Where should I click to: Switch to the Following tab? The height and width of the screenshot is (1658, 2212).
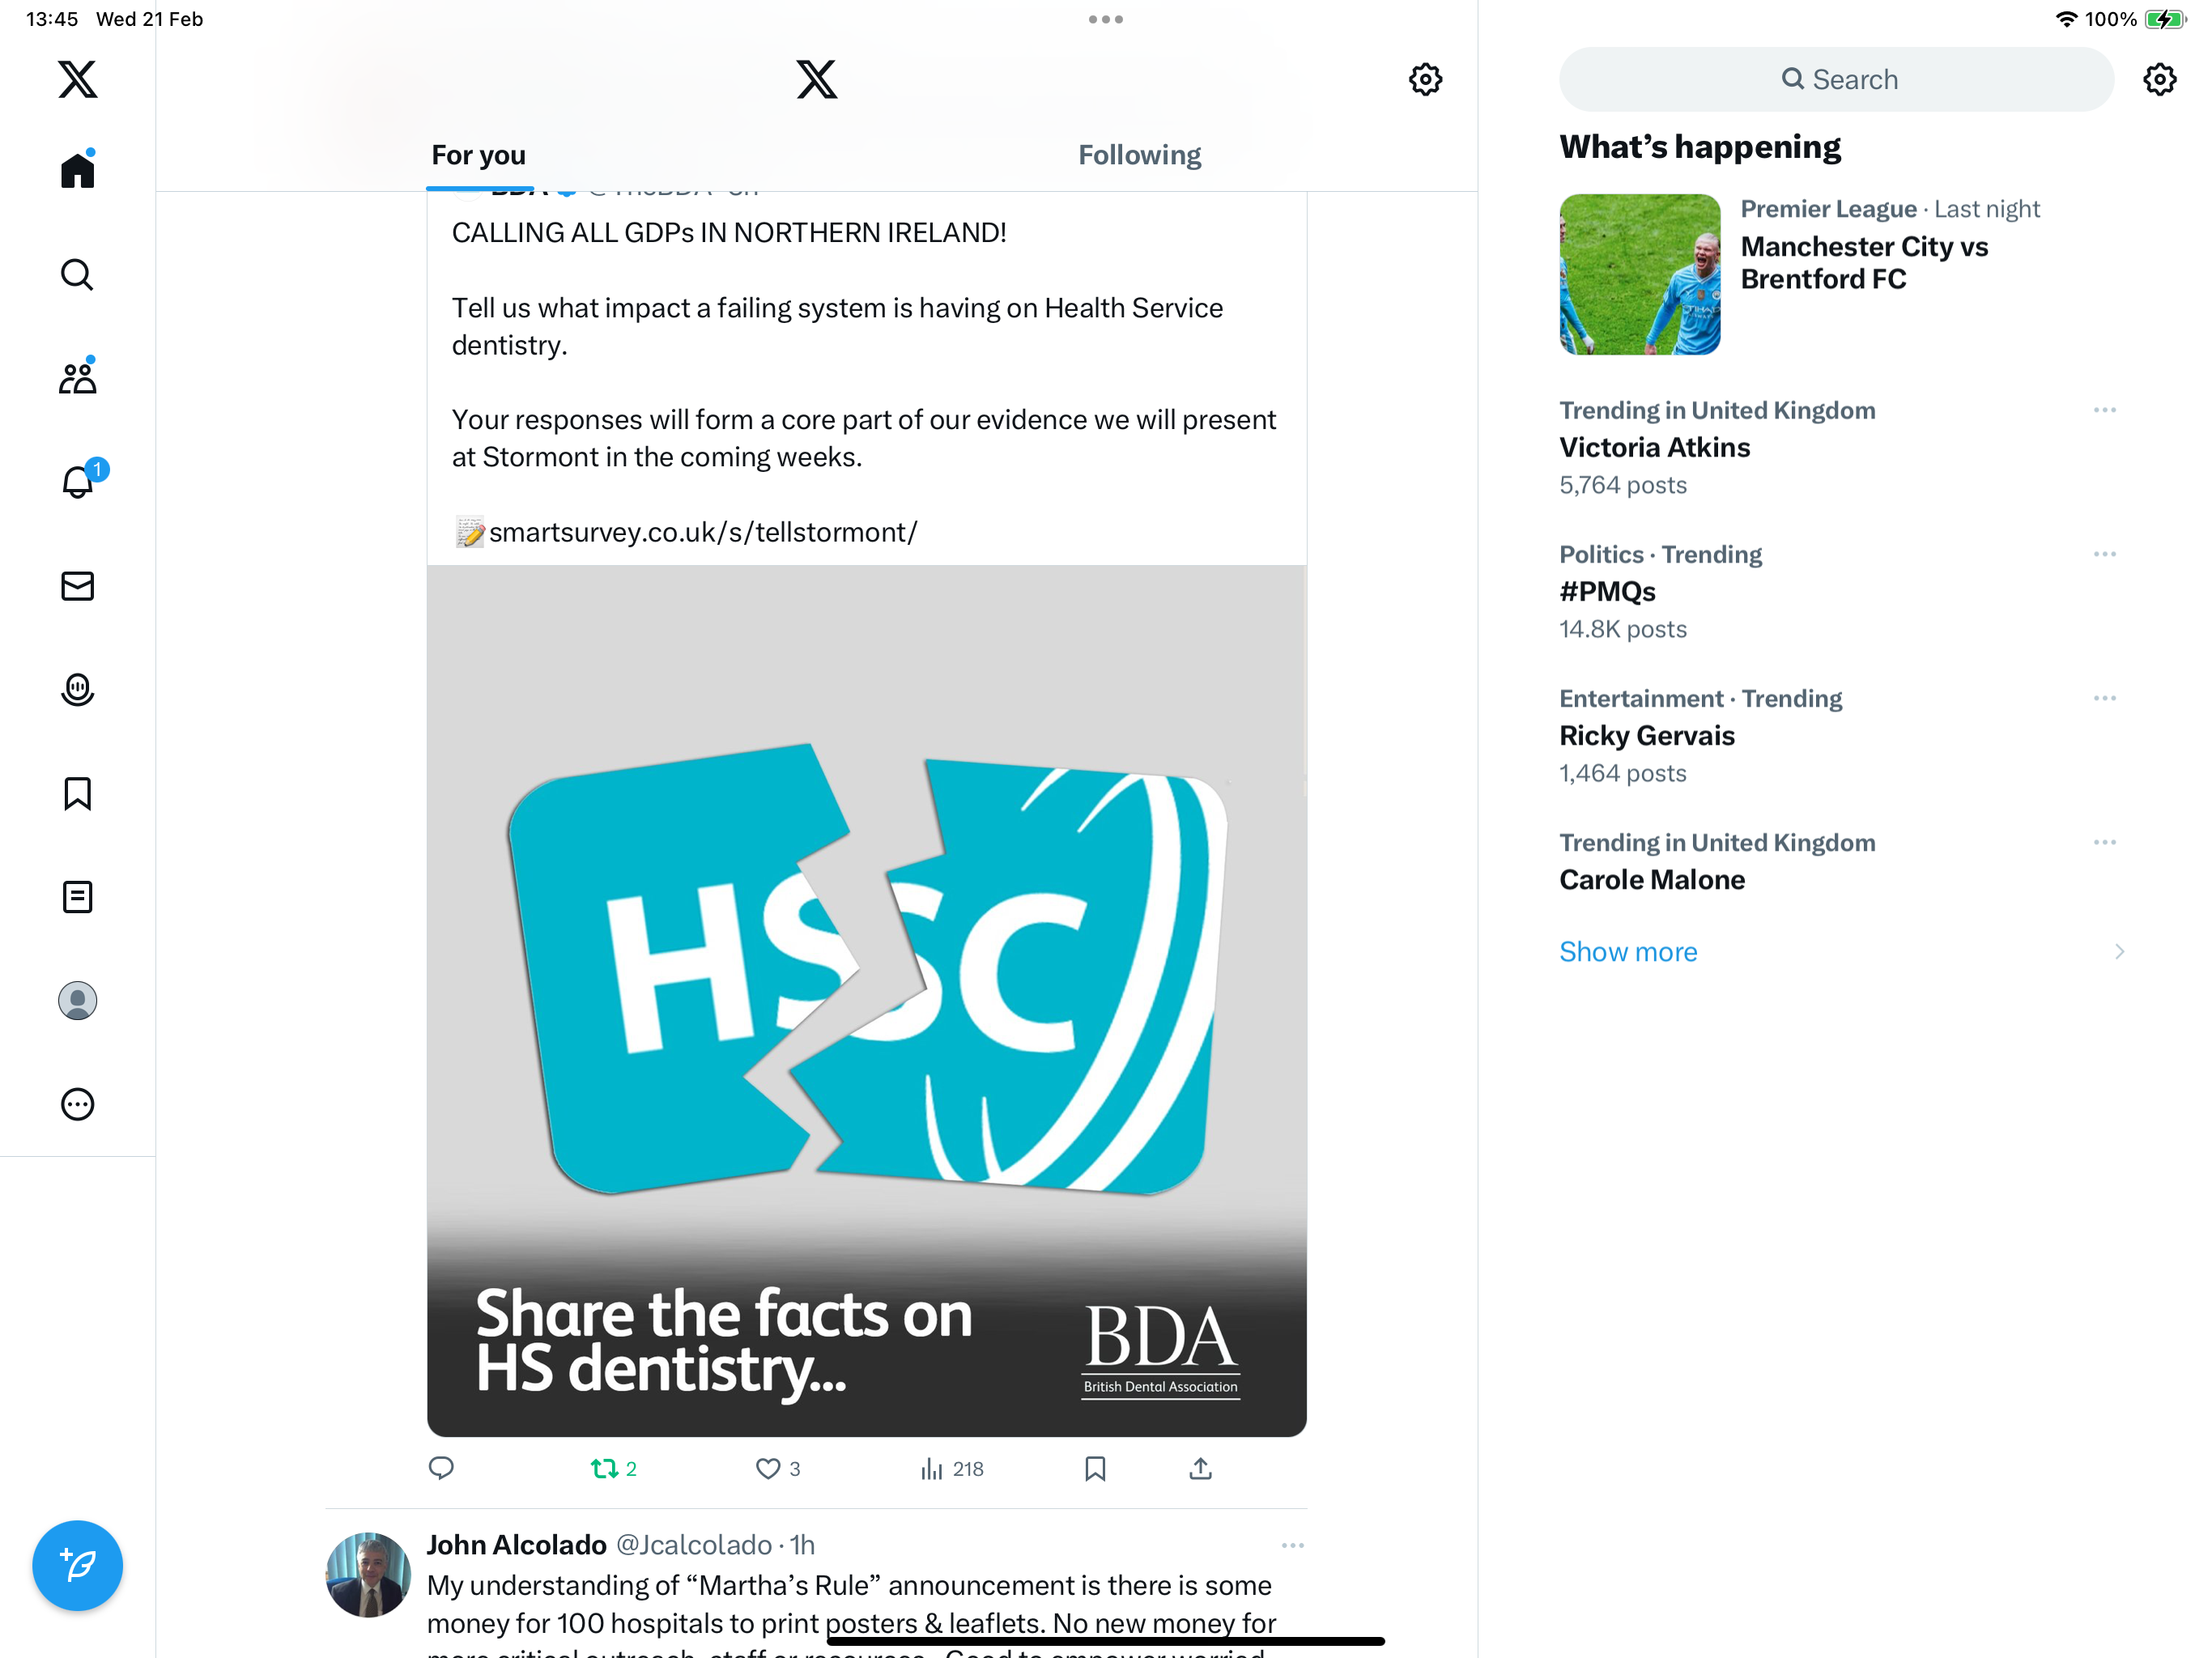click(x=1139, y=155)
